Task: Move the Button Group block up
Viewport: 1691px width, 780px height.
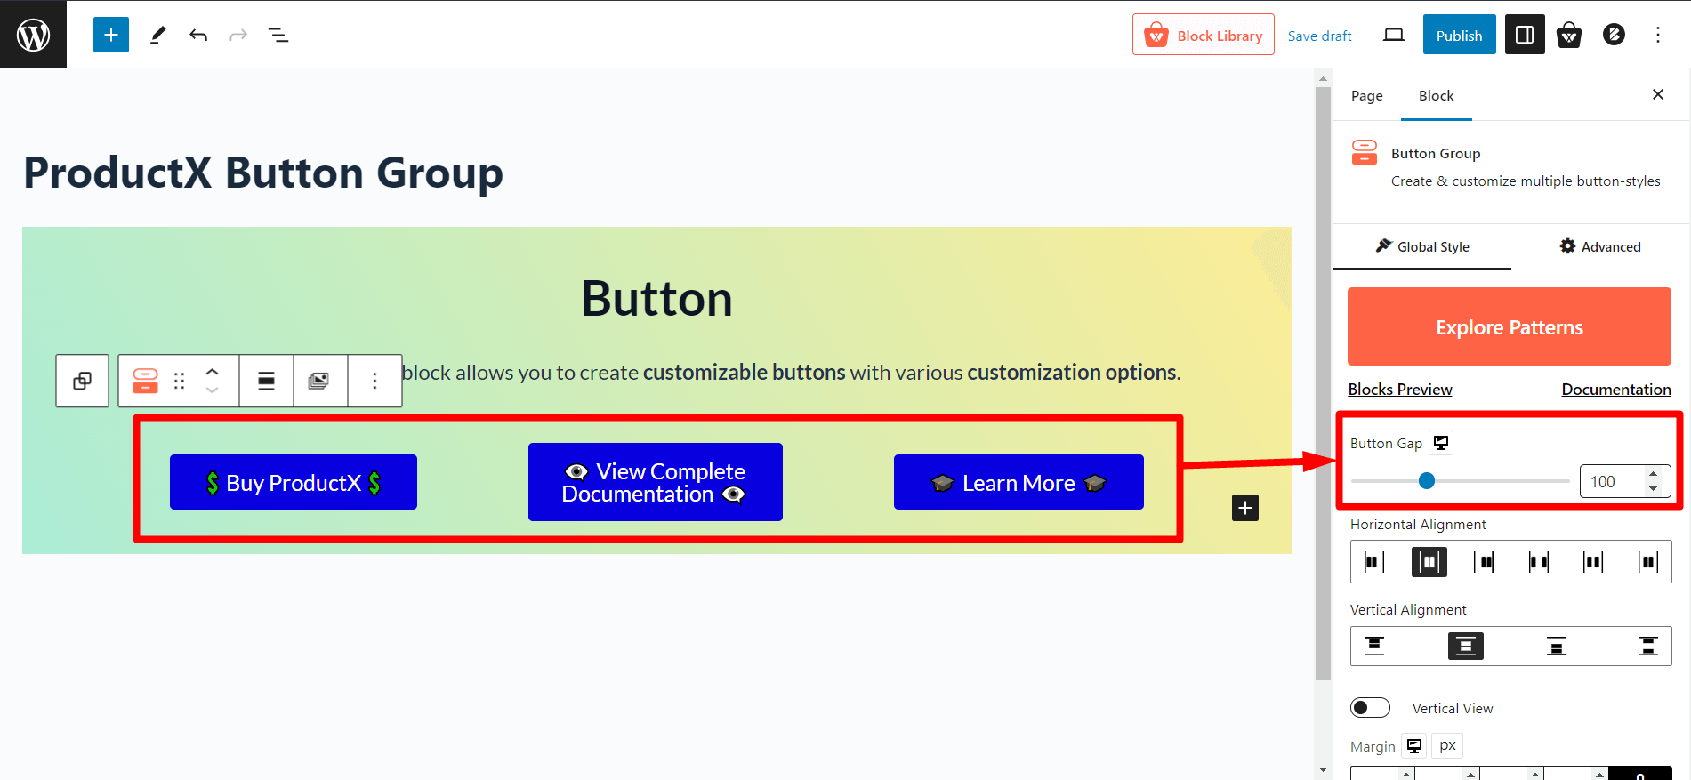Action: tap(212, 373)
